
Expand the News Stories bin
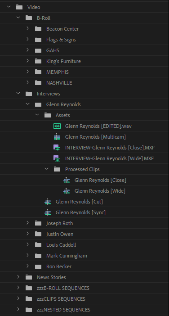[x=18, y=277]
